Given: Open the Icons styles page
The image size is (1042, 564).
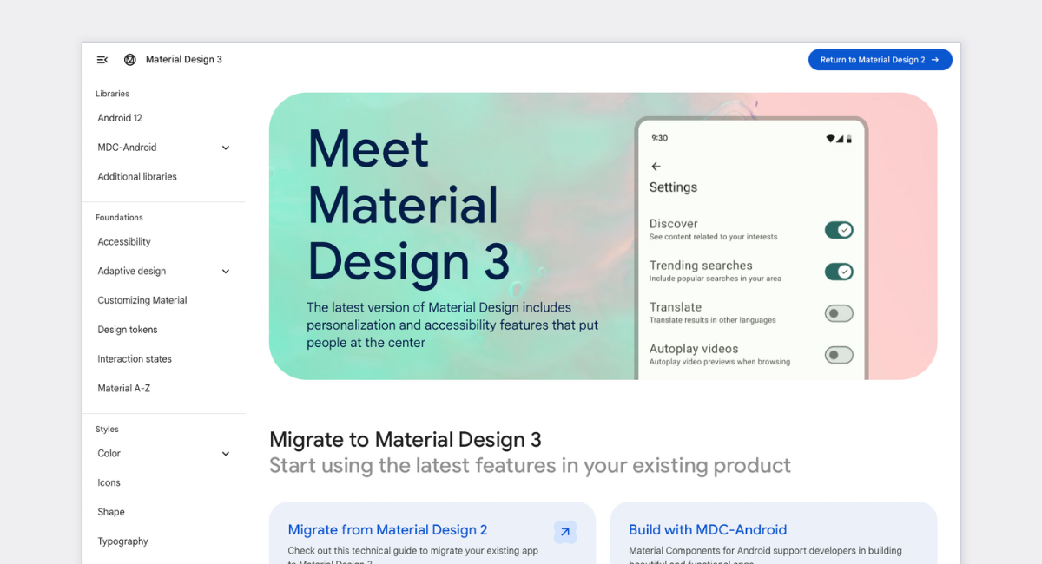Looking at the screenshot, I should tap(109, 482).
